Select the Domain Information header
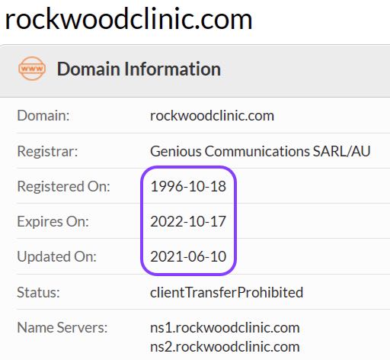The width and height of the screenshot is (390, 360). (x=139, y=69)
